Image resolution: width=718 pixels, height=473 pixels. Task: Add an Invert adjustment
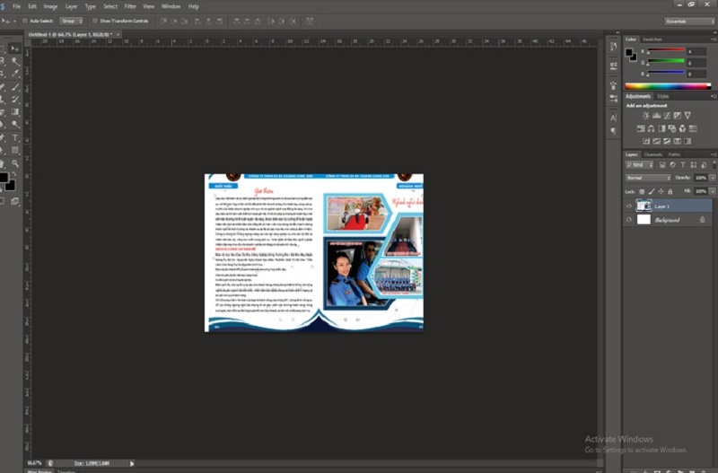pos(646,141)
